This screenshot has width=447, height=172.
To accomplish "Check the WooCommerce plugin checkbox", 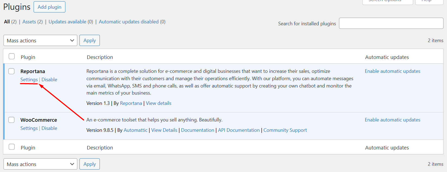I will pos(11,120).
